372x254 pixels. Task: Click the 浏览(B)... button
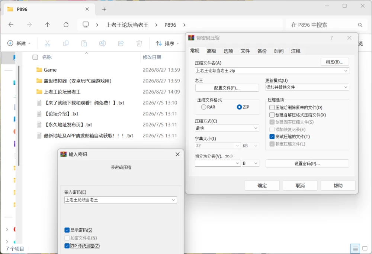point(335,62)
